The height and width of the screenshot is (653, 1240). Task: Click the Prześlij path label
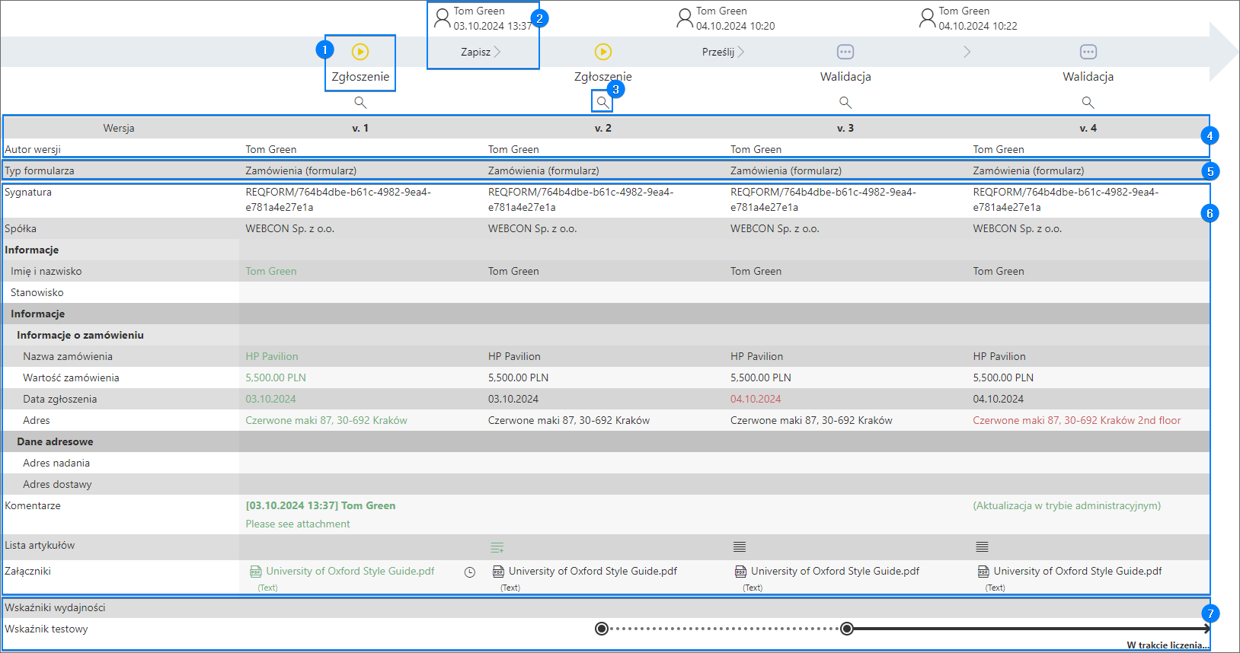(718, 52)
